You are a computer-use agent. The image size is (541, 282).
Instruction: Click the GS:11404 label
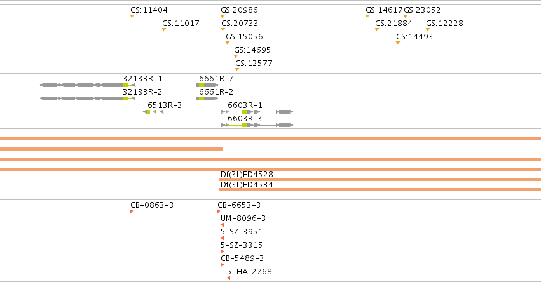click(x=149, y=10)
